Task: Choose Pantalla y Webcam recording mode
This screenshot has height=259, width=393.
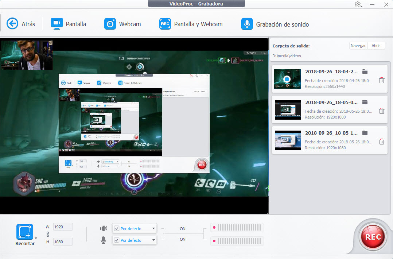Action: point(165,24)
